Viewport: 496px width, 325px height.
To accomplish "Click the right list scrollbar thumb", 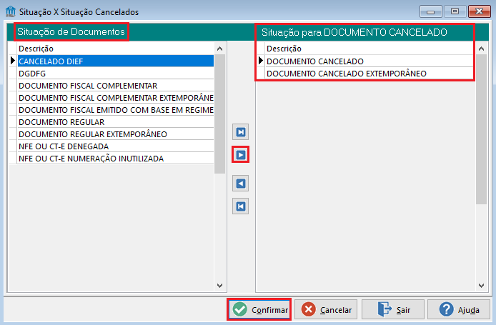I will 481,129.
